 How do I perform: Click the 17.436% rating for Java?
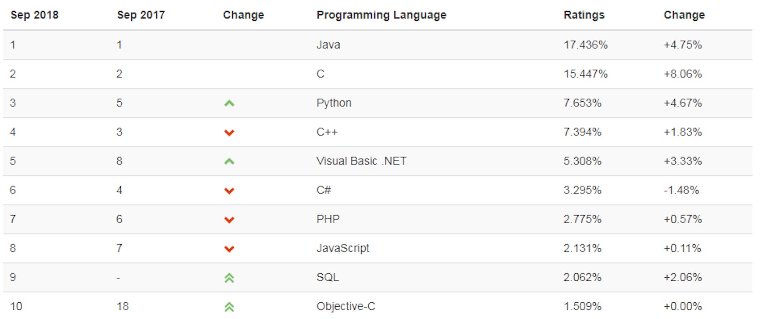click(x=585, y=45)
